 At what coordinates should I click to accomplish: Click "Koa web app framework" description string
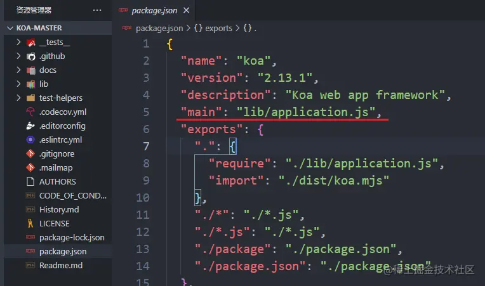pyautogui.click(x=365, y=95)
